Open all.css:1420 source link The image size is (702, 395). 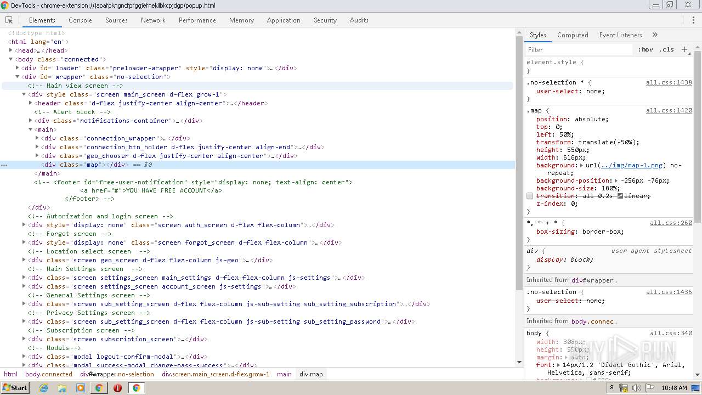[x=669, y=110]
